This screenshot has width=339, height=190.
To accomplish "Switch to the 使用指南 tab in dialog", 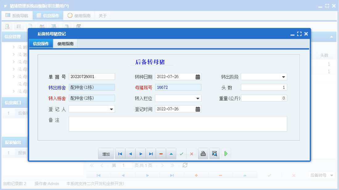I will [x=65, y=43].
